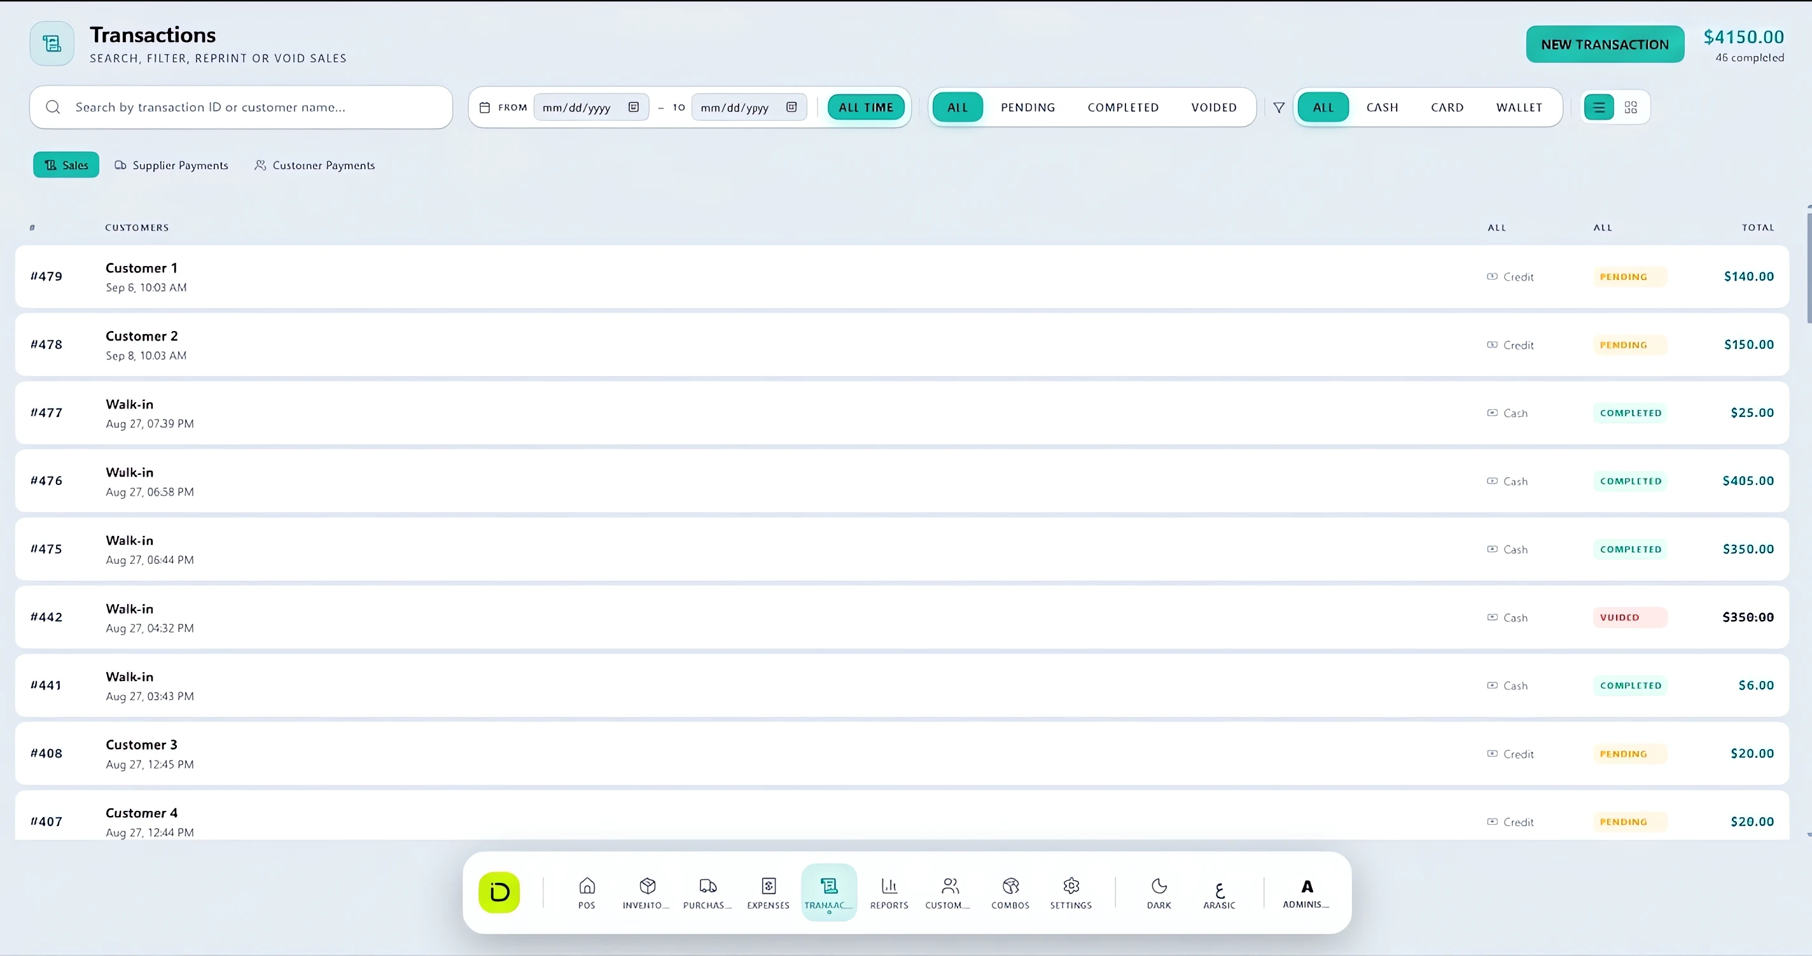Select the All Time date range

pos(865,107)
